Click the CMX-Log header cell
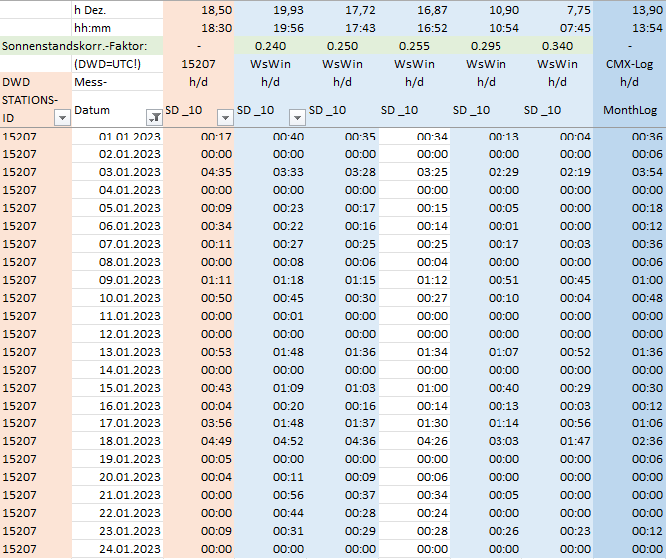The height and width of the screenshot is (559, 666). click(629, 64)
